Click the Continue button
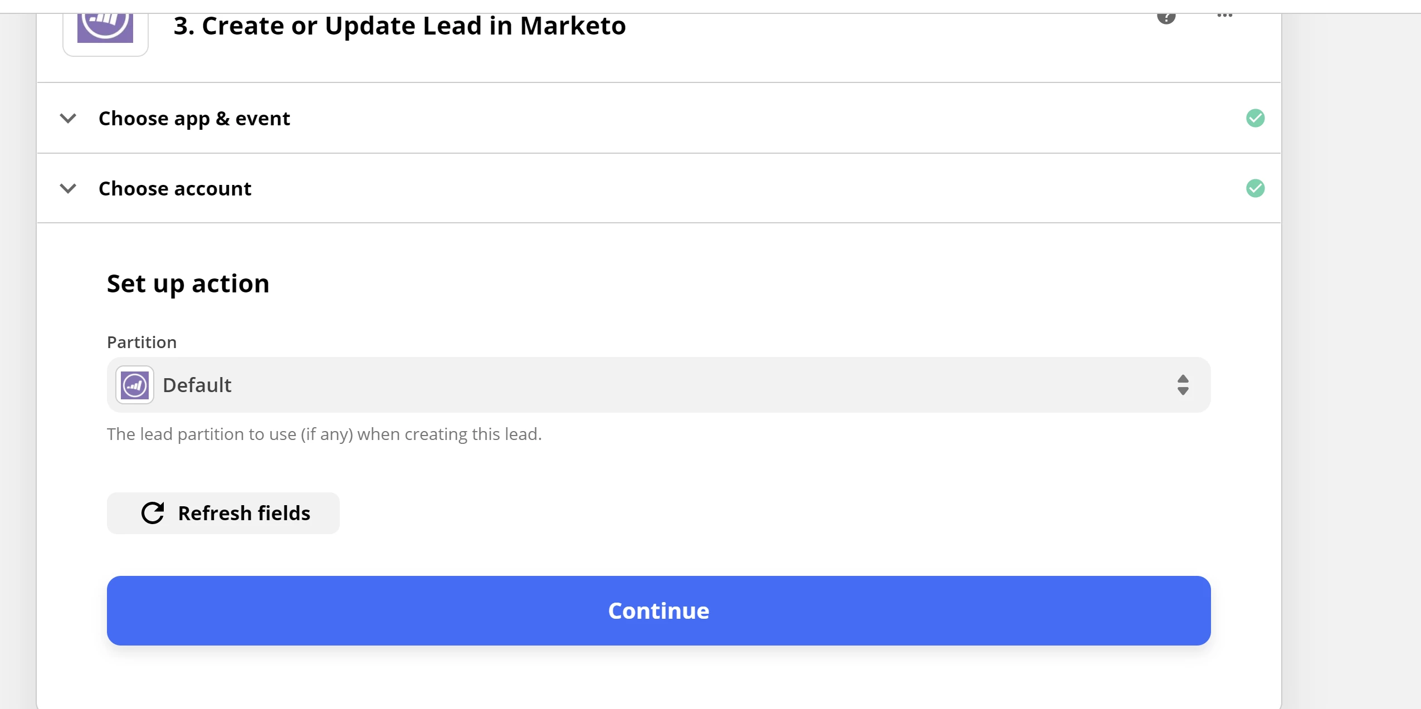 (658, 610)
